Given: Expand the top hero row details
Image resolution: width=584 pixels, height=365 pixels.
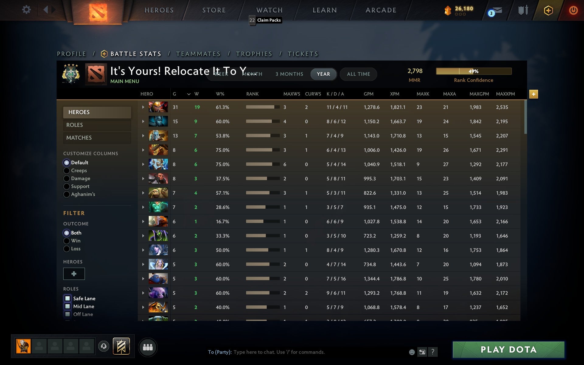Looking at the screenshot, I should coord(143,107).
